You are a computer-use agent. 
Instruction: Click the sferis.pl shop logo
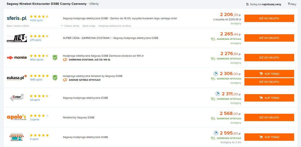[17, 18]
